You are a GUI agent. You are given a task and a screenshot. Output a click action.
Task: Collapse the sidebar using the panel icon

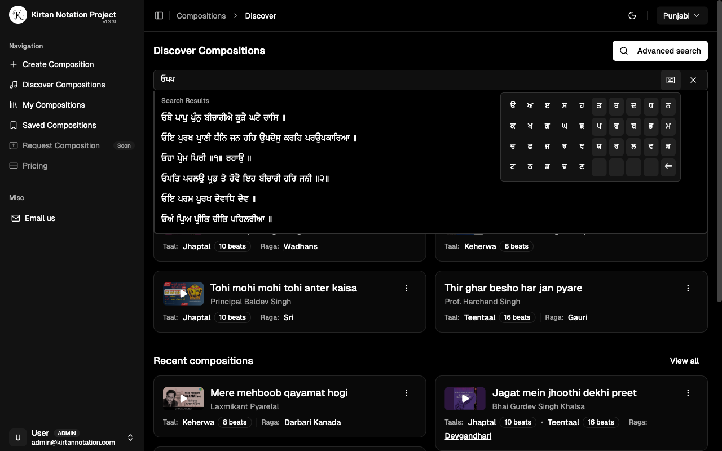159,15
